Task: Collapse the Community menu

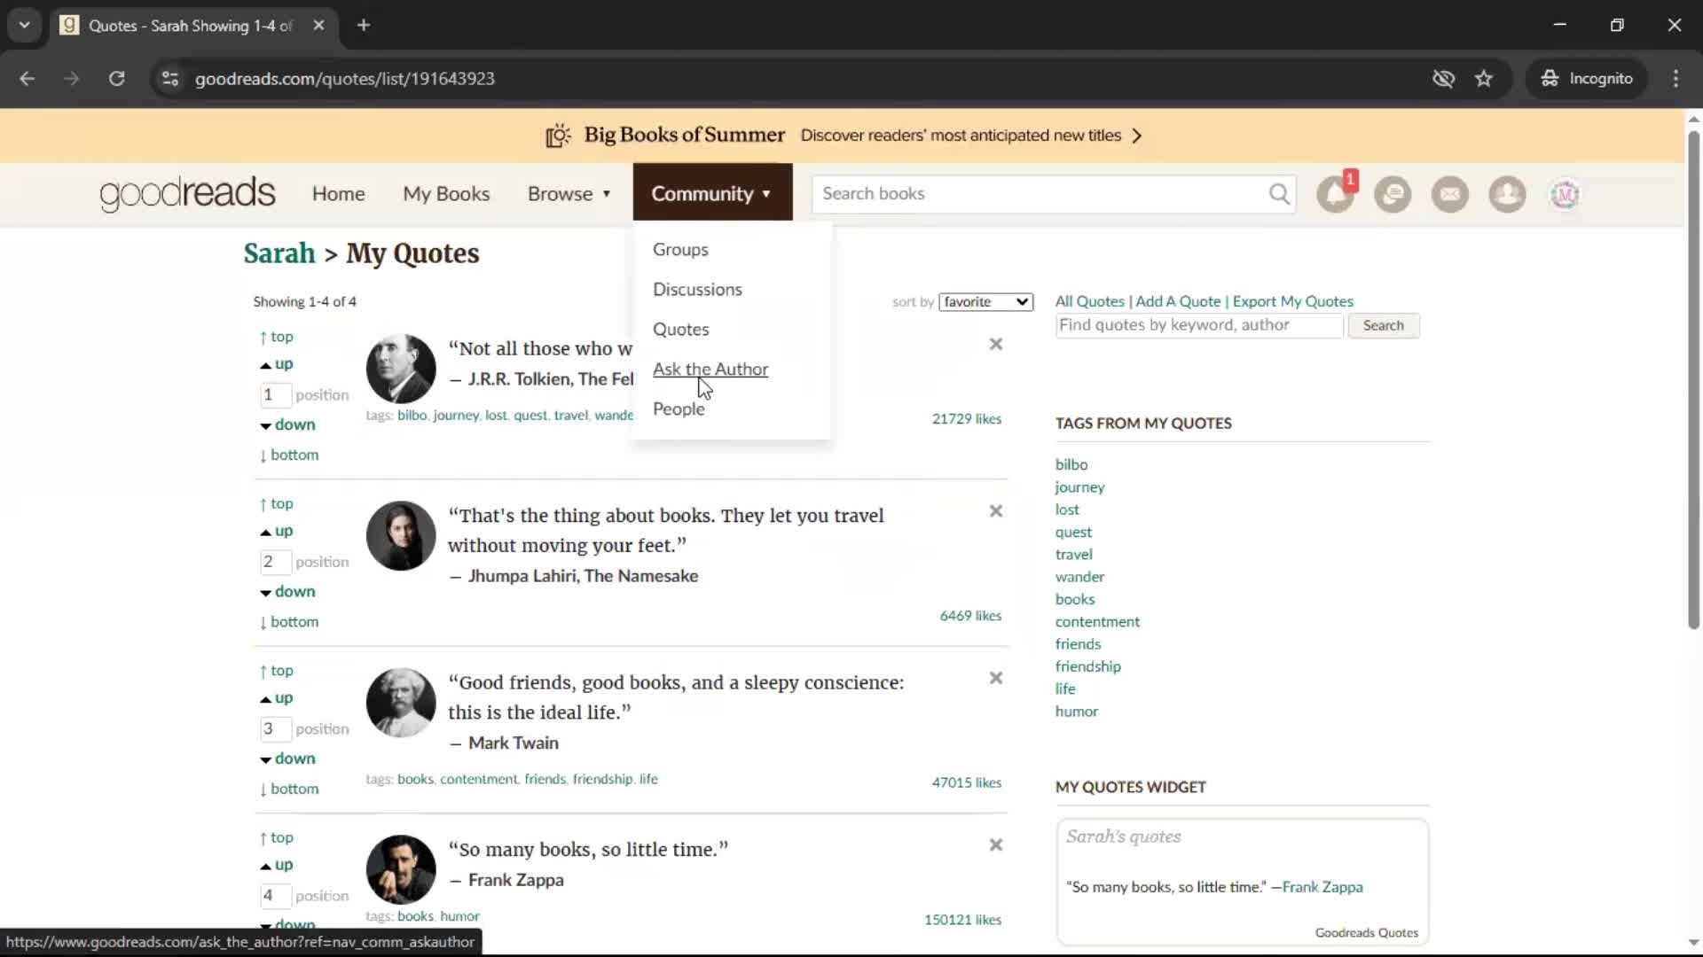Action: (711, 193)
